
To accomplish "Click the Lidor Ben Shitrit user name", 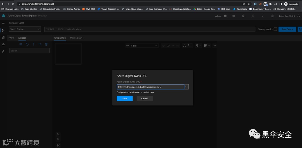I will 287,16.
